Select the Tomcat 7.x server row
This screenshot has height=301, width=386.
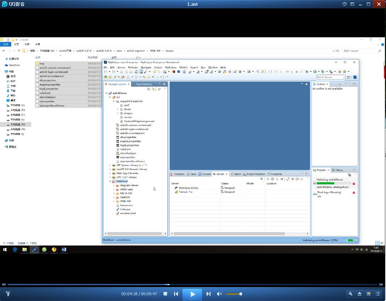(x=186, y=192)
